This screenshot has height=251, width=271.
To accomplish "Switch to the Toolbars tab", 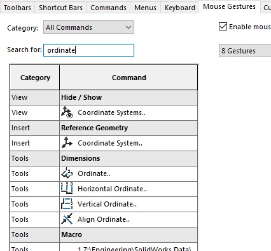I will pyautogui.click(x=17, y=8).
